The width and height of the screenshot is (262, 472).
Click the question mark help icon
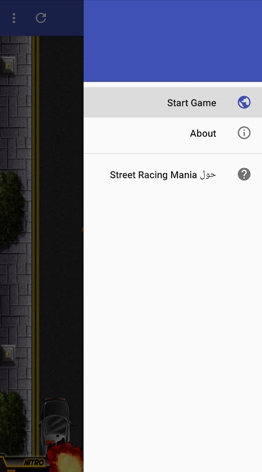pyautogui.click(x=244, y=174)
